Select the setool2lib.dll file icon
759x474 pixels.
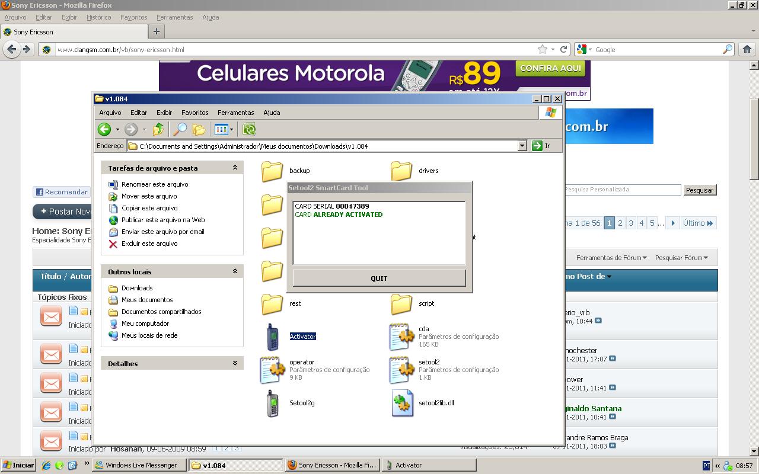pyautogui.click(x=402, y=403)
